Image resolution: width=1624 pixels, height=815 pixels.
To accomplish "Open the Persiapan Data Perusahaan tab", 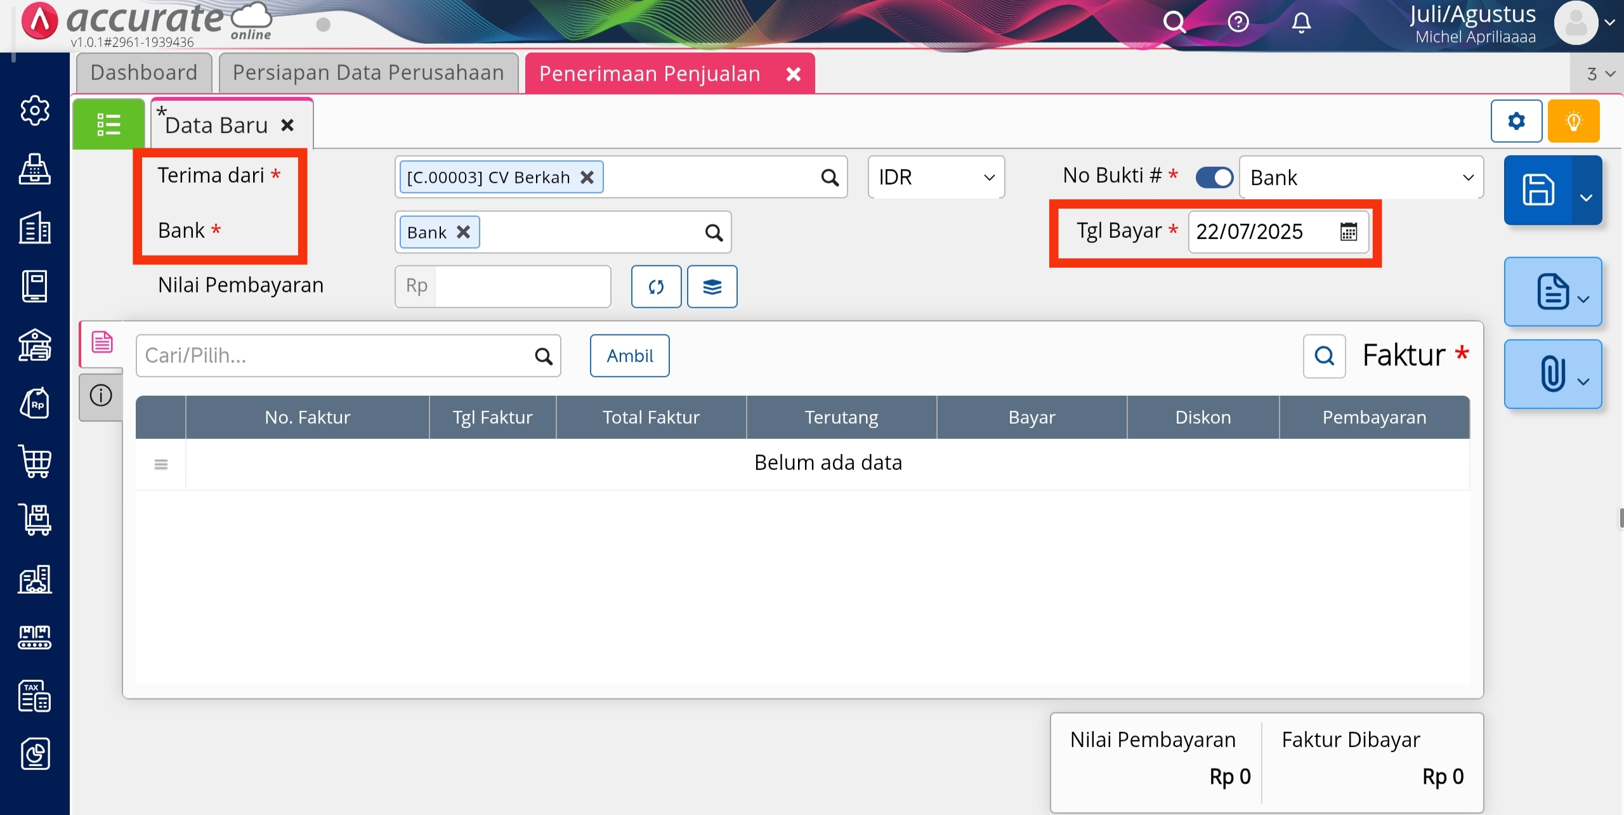I will click(368, 73).
